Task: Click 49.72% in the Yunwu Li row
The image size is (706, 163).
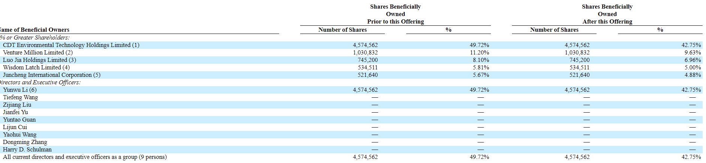Action: tap(479, 90)
